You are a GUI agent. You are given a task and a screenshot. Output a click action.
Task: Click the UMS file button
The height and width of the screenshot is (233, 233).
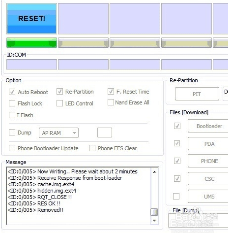click(x=208, y=197)
